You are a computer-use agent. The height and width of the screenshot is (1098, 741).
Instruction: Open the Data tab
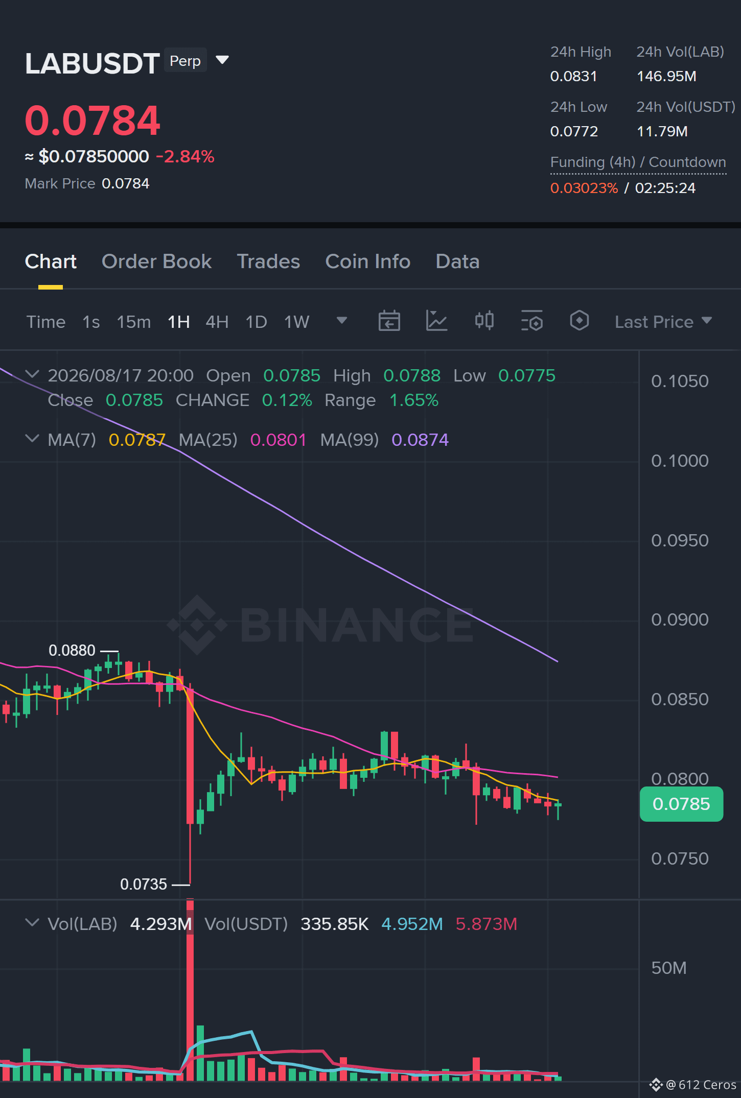(457, 261)
